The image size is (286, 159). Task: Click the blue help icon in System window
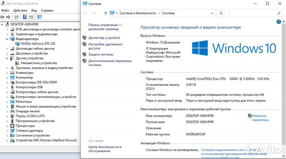[x=278, y=22]
